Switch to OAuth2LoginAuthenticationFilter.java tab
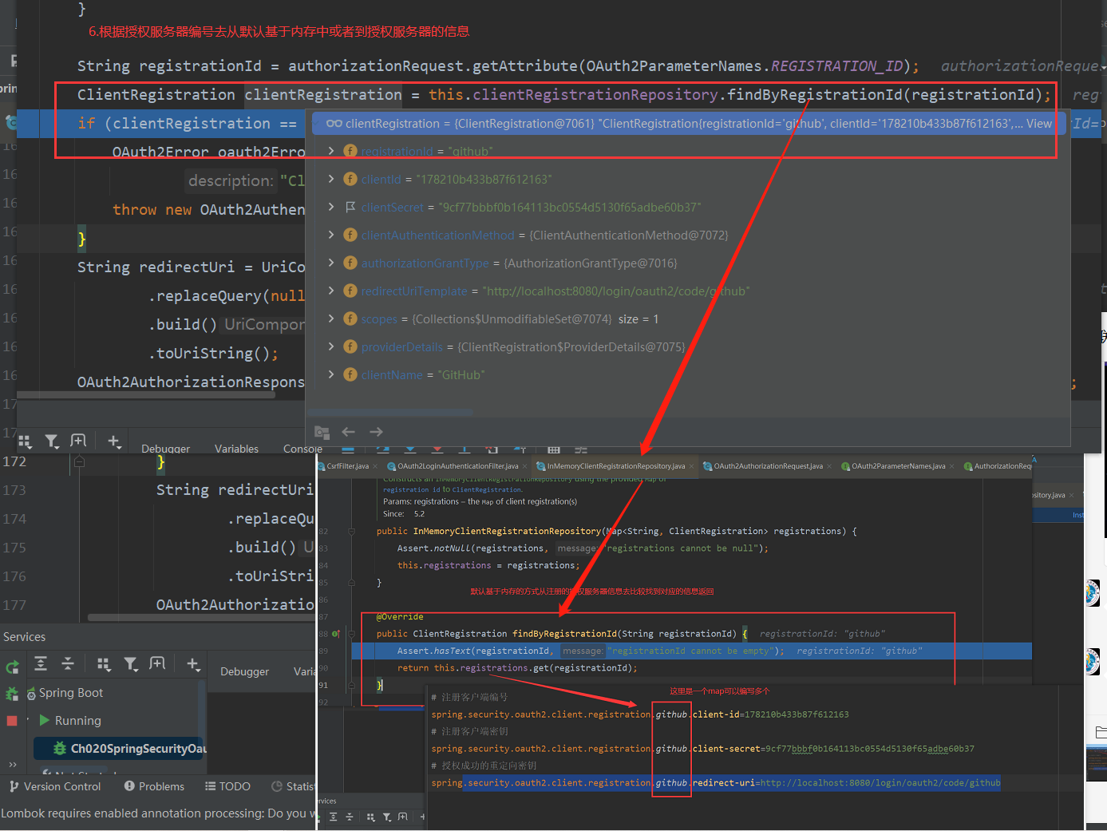This screenshot has height=831, width=1107. pyautogui.click(x=457, y=466)
